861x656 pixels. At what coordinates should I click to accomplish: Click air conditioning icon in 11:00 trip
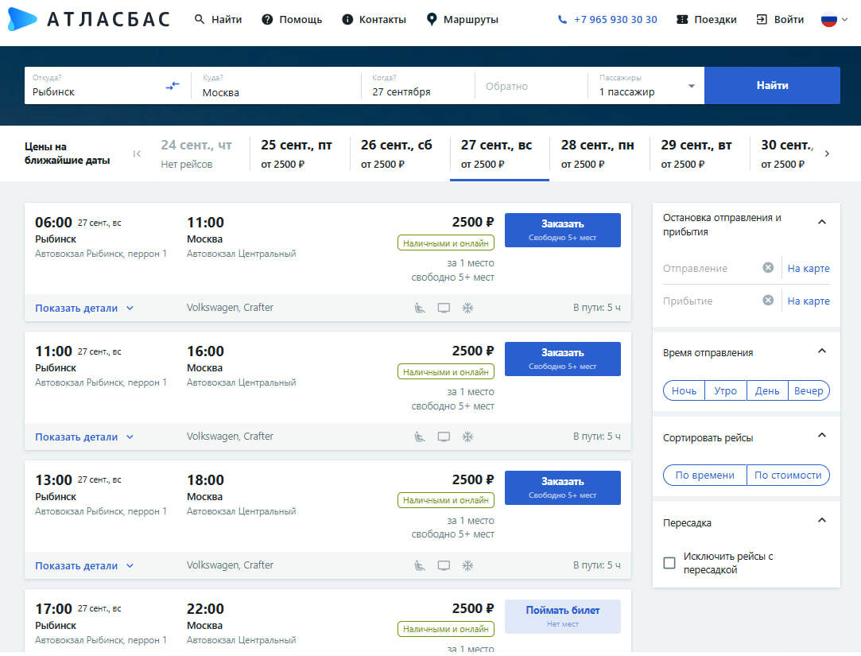pyautogui.click(x=467, y=437)
